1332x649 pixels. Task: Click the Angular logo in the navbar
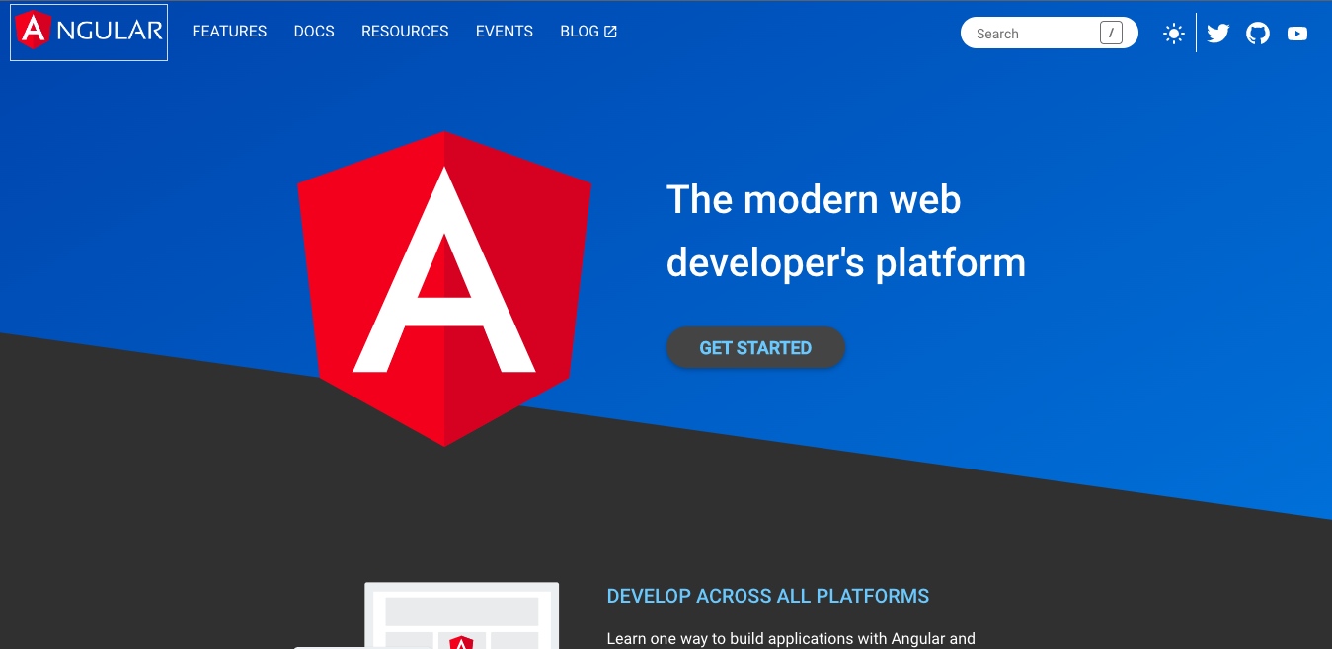click(89, 32)
